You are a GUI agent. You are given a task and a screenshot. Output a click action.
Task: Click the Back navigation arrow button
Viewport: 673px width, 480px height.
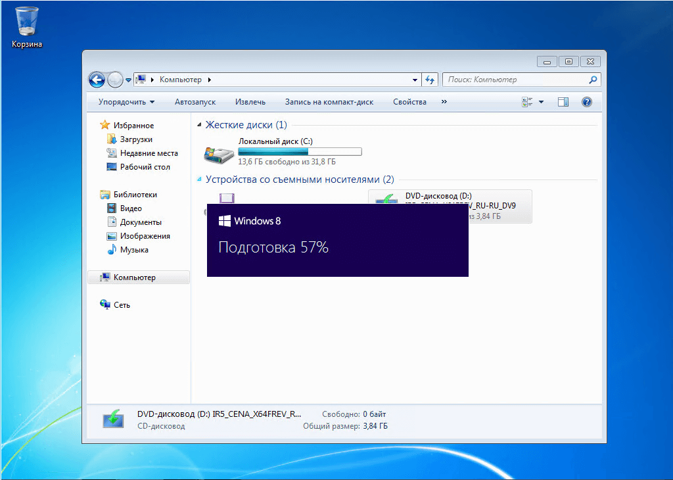[97, 80]
